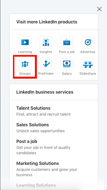
Task: Open the Advertise target icon
Action: click(88, 42)
